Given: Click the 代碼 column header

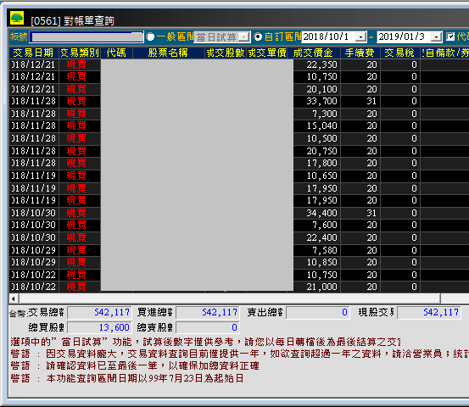Looking at the screenshot, I should point(117,53).
